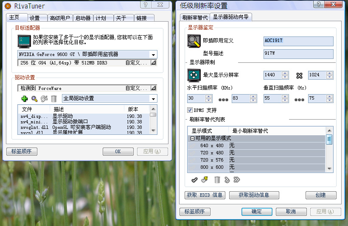Viewport: 348px width, 226px height.
Task: Select the nvoglnt.dll OpenGL driver row
Action: click(84, 128)
